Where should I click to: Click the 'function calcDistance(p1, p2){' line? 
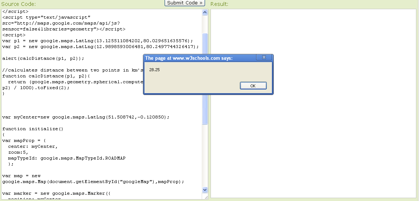point(46,76)
